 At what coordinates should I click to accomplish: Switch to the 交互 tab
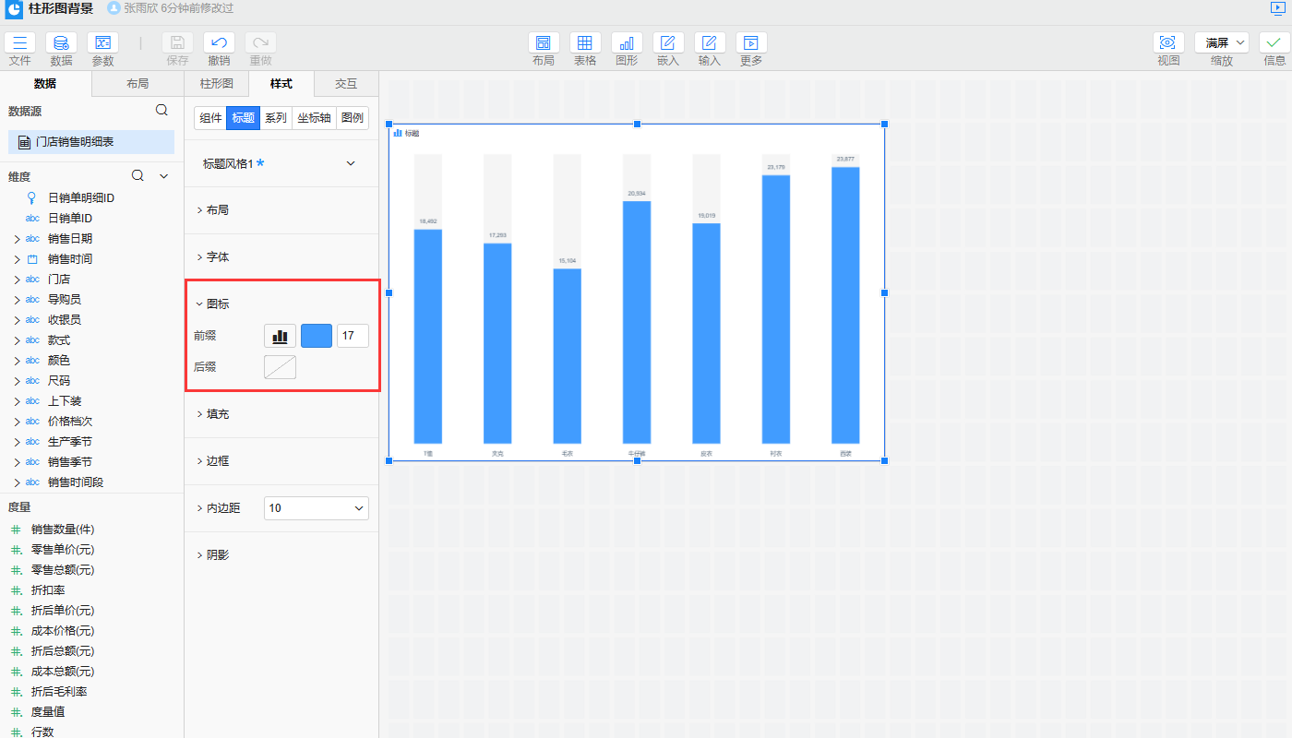(x=346, y=84)
